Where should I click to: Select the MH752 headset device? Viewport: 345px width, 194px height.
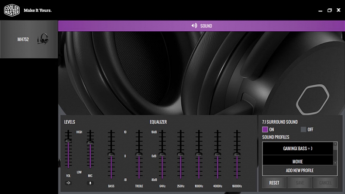(29, 39)
